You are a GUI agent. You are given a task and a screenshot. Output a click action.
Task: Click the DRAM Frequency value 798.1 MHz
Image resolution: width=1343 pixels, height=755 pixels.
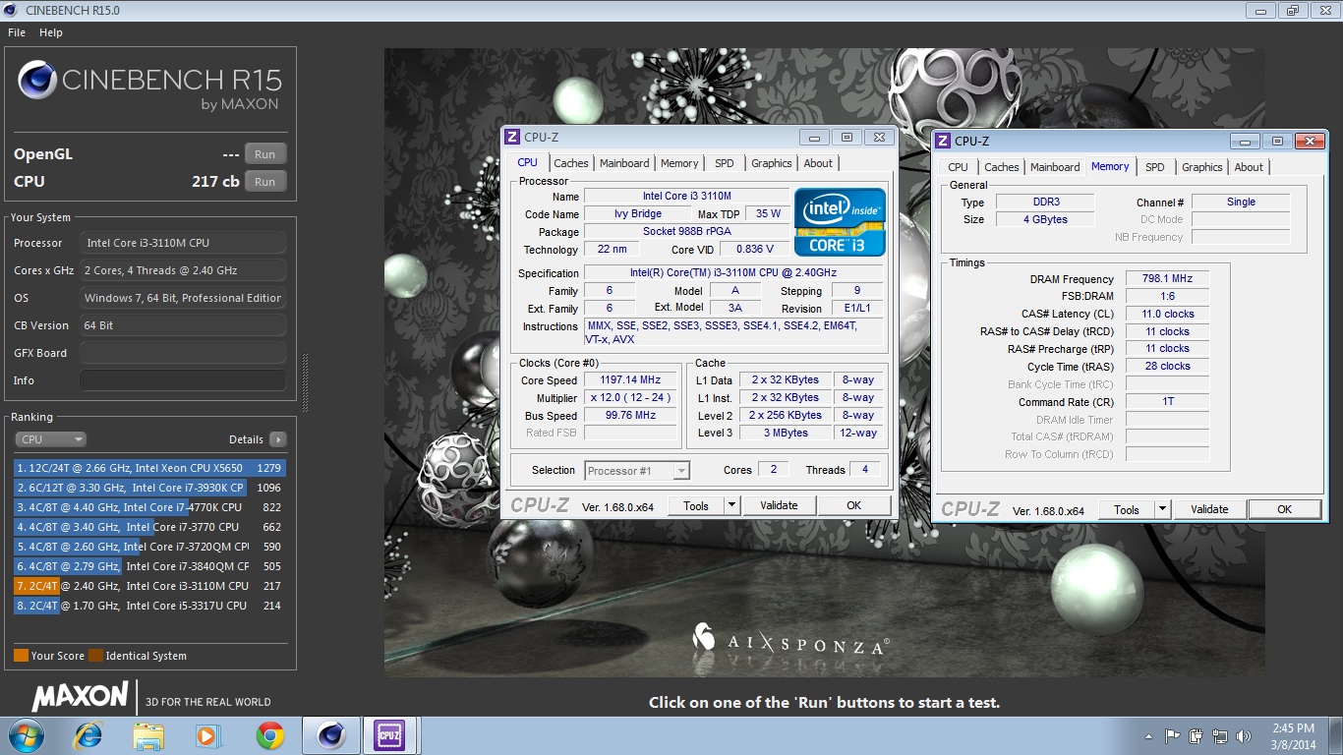tap(1167, 279)
